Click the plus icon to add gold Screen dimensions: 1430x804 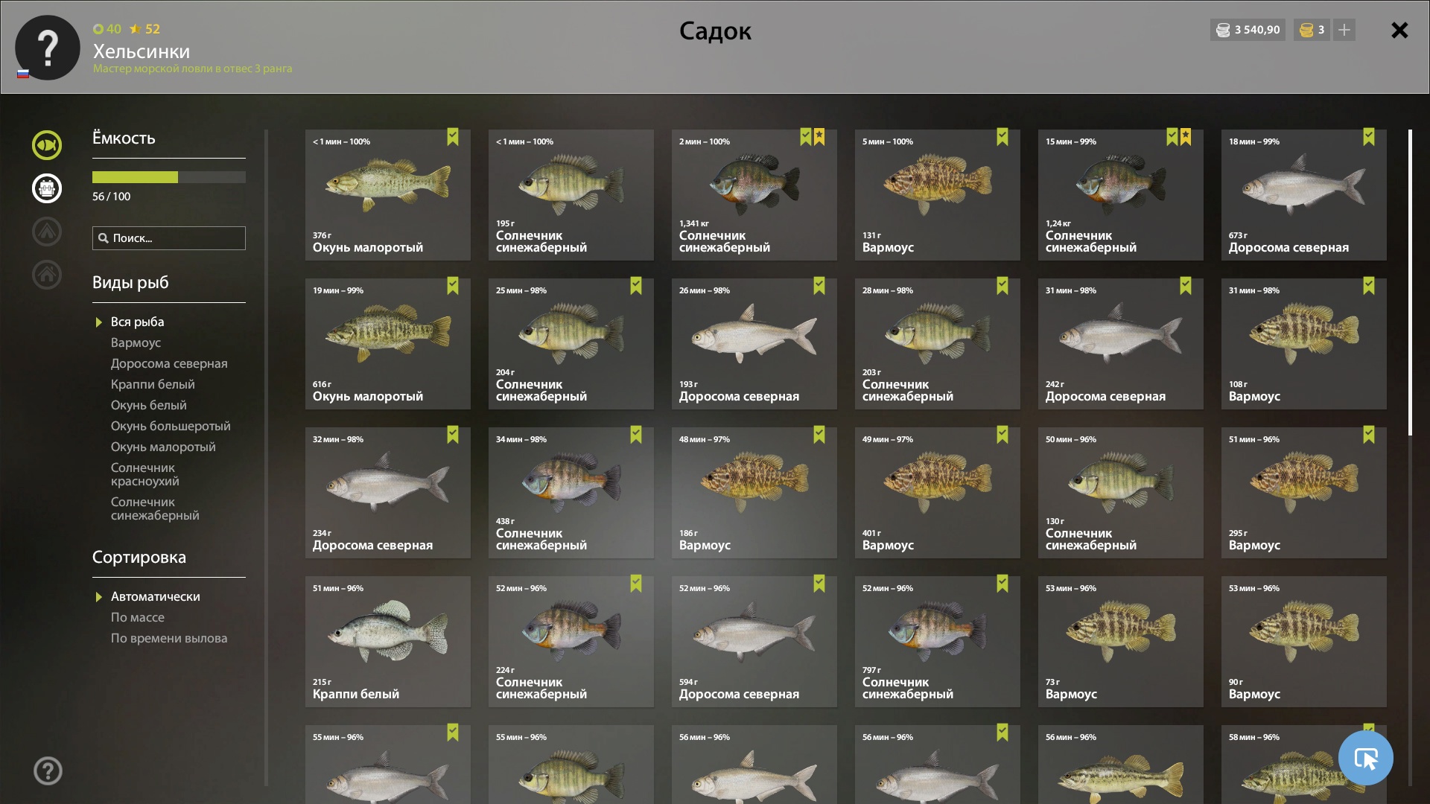coord(1344,30)
